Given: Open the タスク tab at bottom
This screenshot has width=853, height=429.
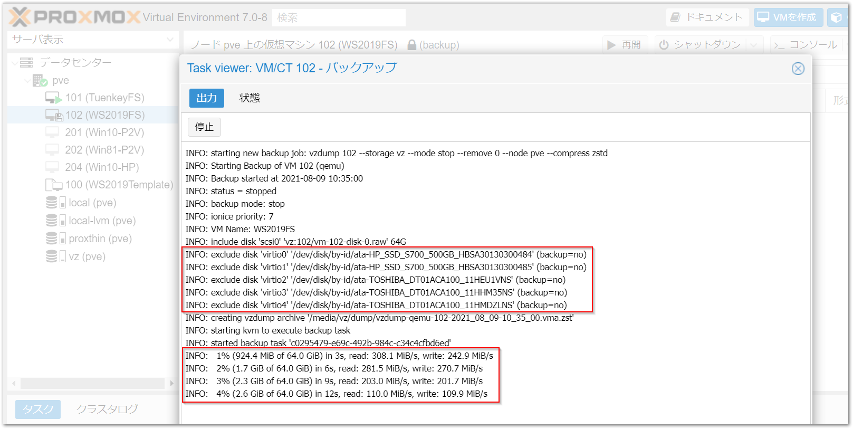Looking at the screenshot, I should [x=38, y=409].
